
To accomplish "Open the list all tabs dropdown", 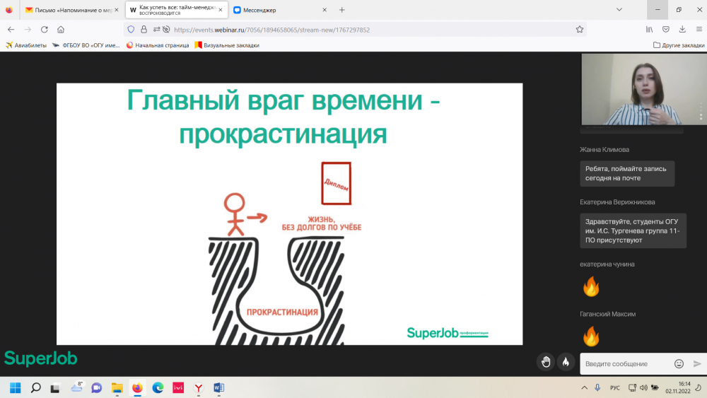I will 619,10.
